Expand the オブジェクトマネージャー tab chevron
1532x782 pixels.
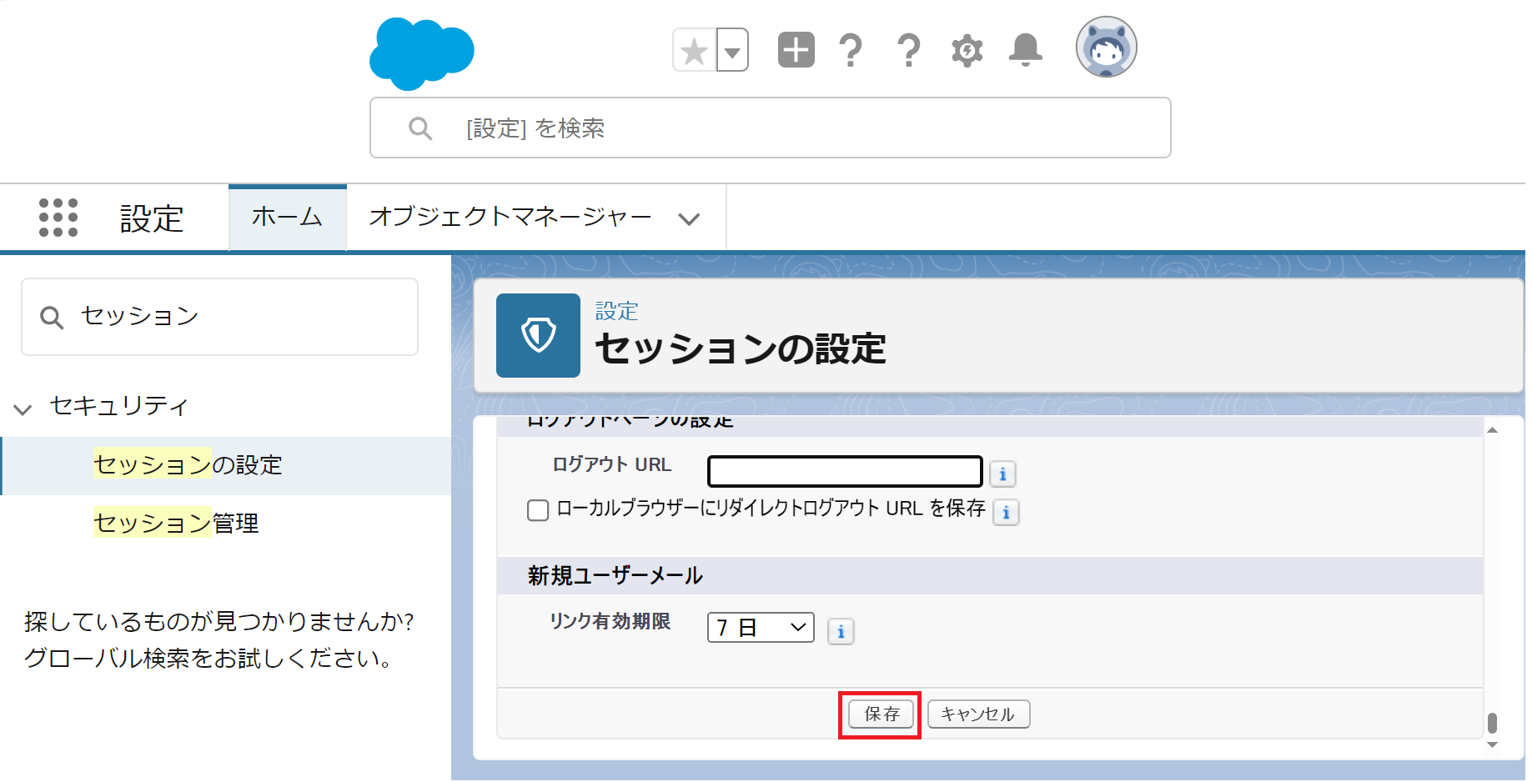coord(689,219)
